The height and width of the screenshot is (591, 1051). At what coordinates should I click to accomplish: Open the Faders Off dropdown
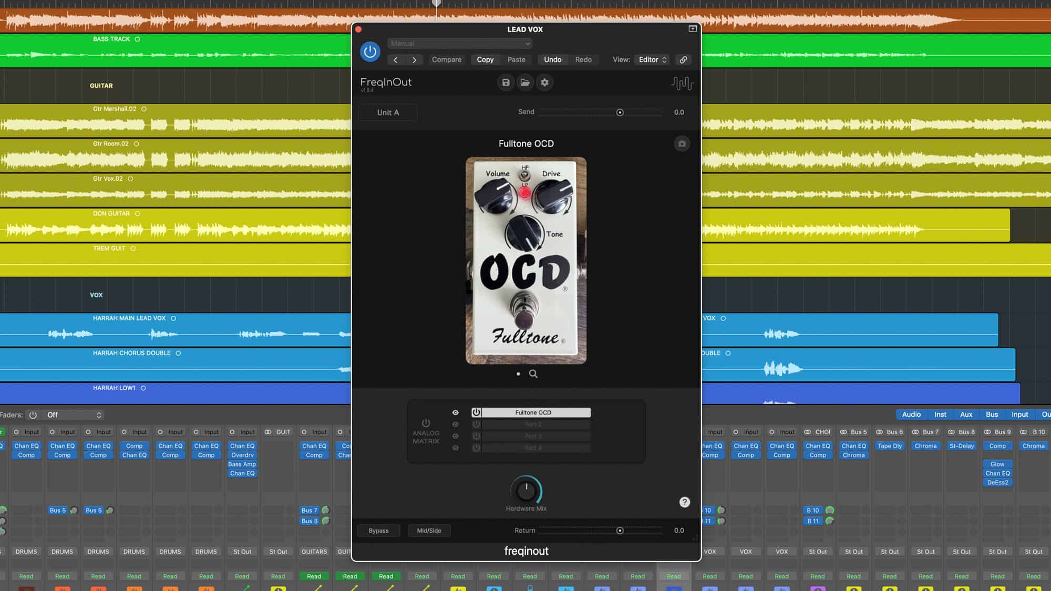[x=73, y=415]
